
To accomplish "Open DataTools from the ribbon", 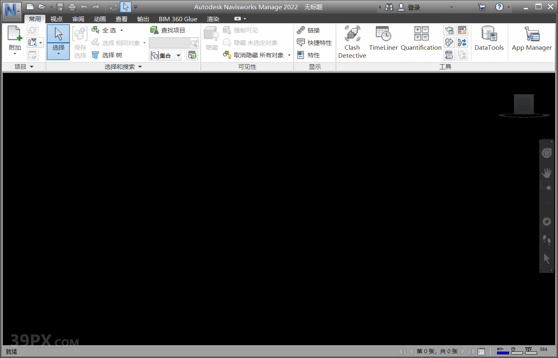I will point(489,39).
